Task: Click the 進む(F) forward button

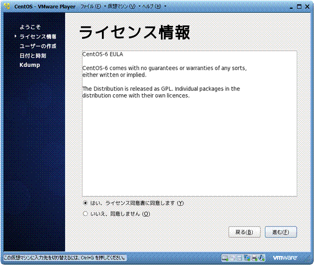Action: coord(281,232)
